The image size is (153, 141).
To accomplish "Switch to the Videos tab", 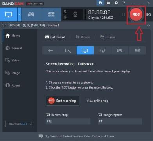I will [x=83, y=37].
